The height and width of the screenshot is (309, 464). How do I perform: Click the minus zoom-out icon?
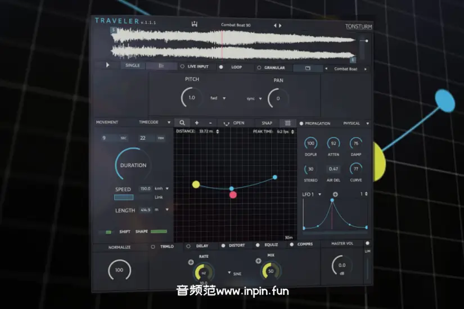[210, 122]
